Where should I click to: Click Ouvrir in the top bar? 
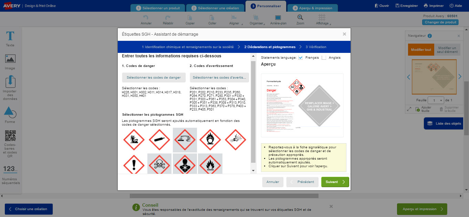tap(382, 6)
